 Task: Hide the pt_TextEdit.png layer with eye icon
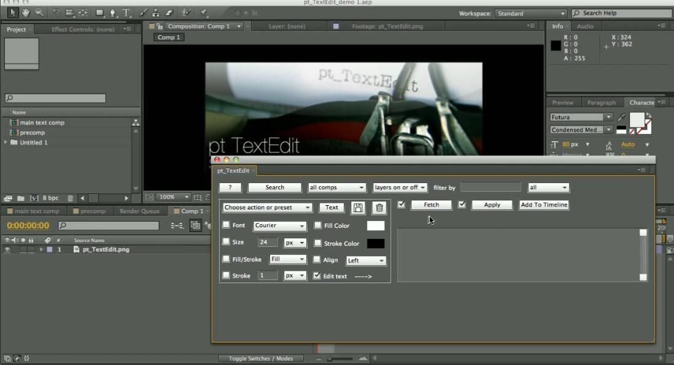point(8,250)
